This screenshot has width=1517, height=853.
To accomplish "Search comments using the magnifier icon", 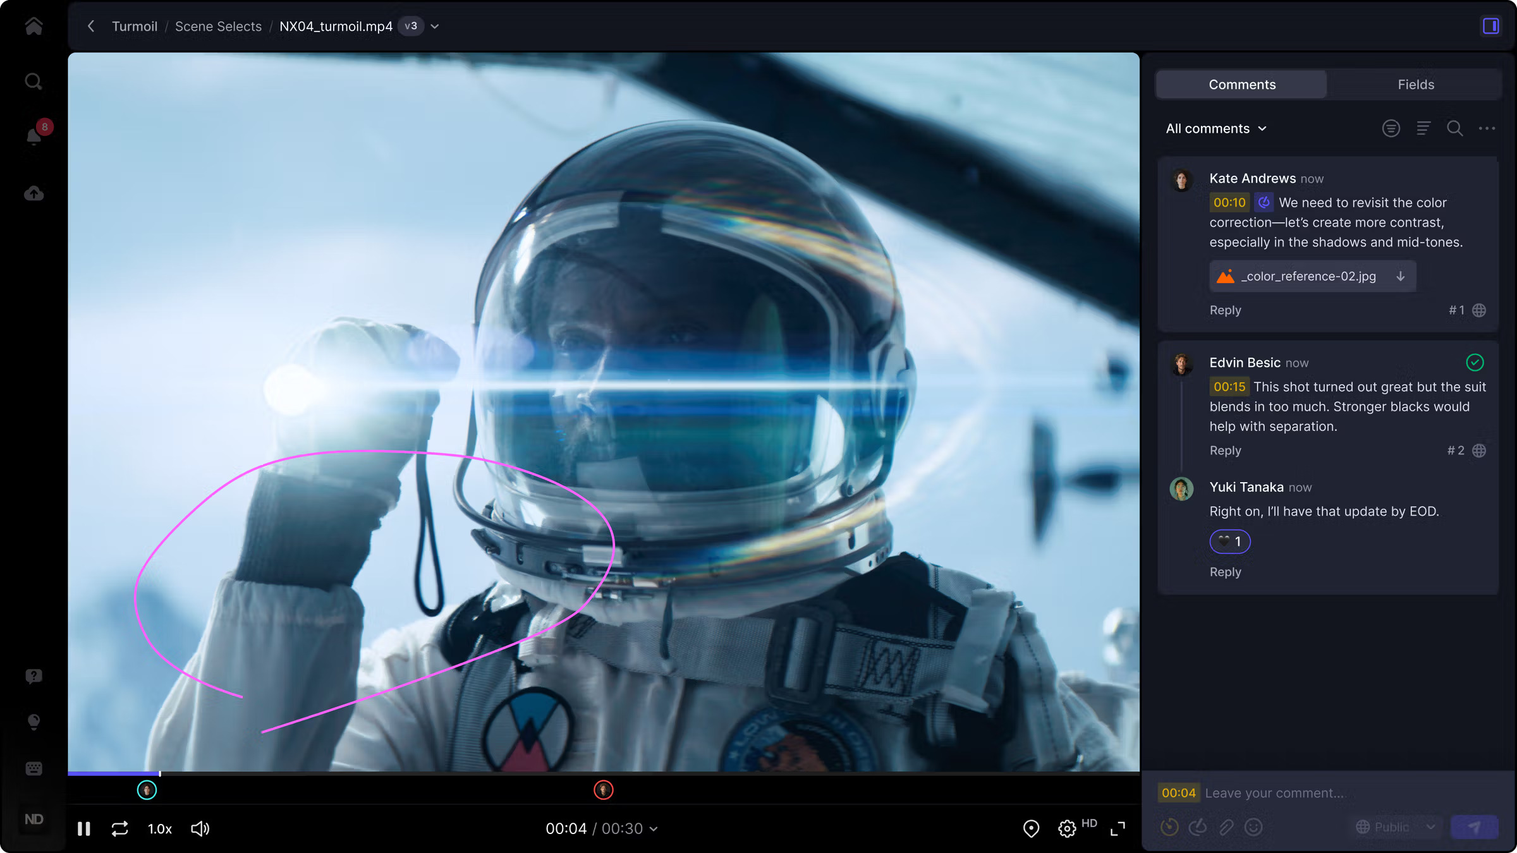I will pos(1454,128).
